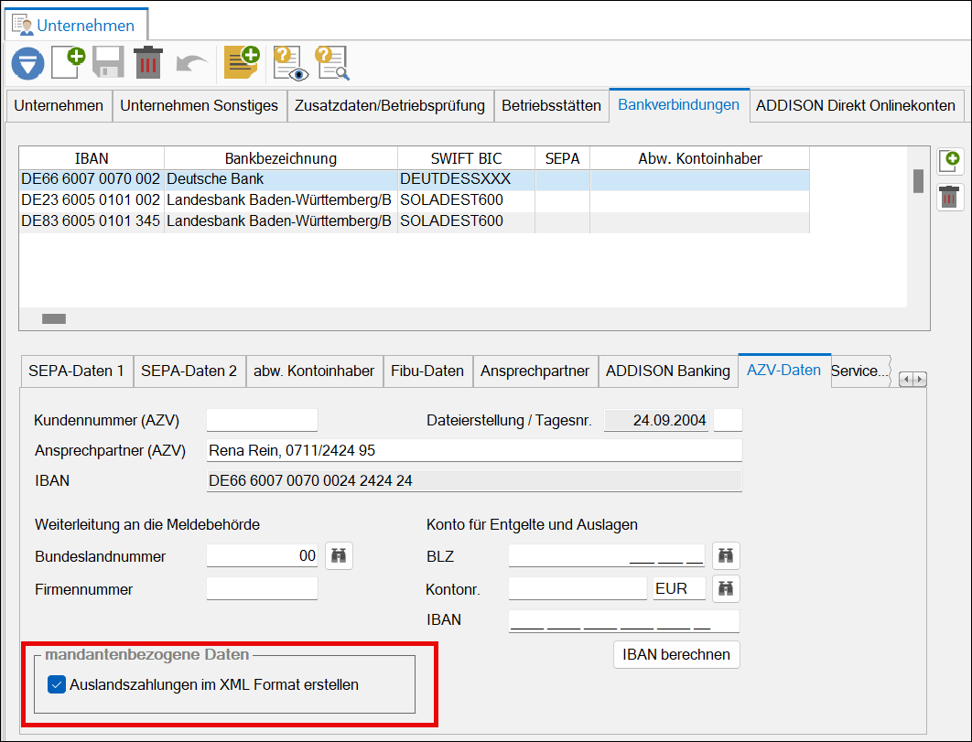The image size is (972, 742).
Task: Click the undo arrow icon
Action: point(191,63)
